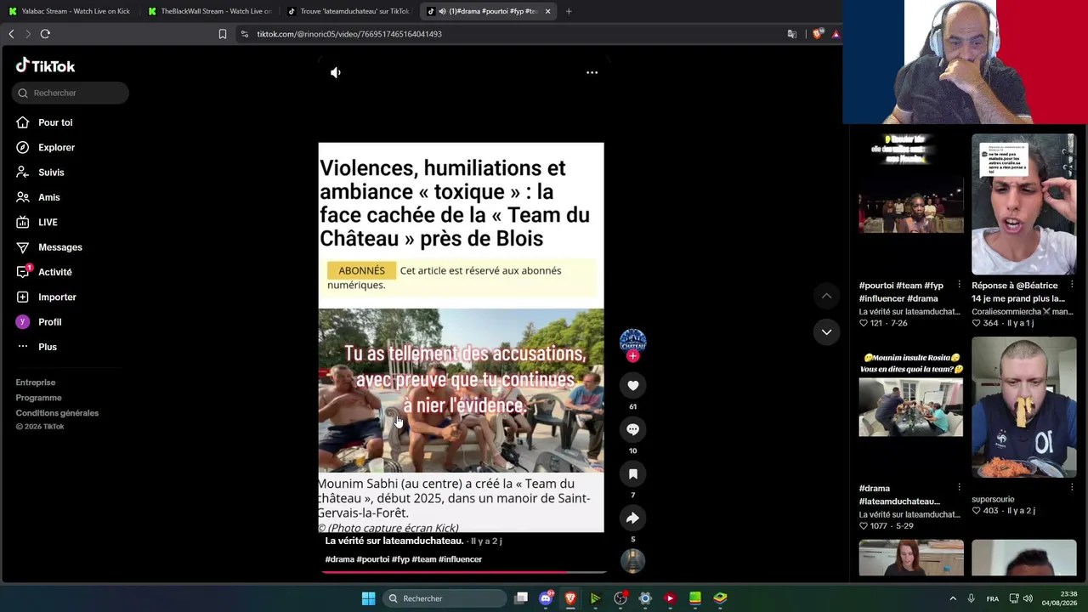Click the Windows taskbar Rechercher search box
1088x612 pixels.
tap(445, 598)
